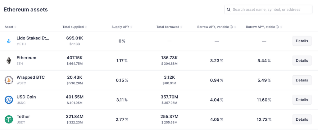Click the USD Coin logo icon
The image size is (318, 133).
pyautogui.click(x=9, y=100)
